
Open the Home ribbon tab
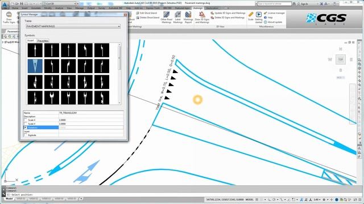15,8
